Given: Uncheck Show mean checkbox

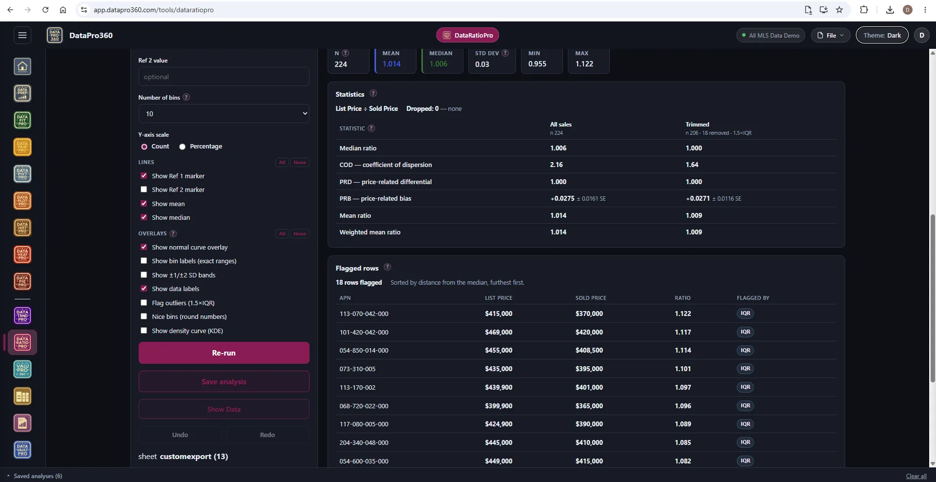Looking at the screenshot, I should coord(144,204).
